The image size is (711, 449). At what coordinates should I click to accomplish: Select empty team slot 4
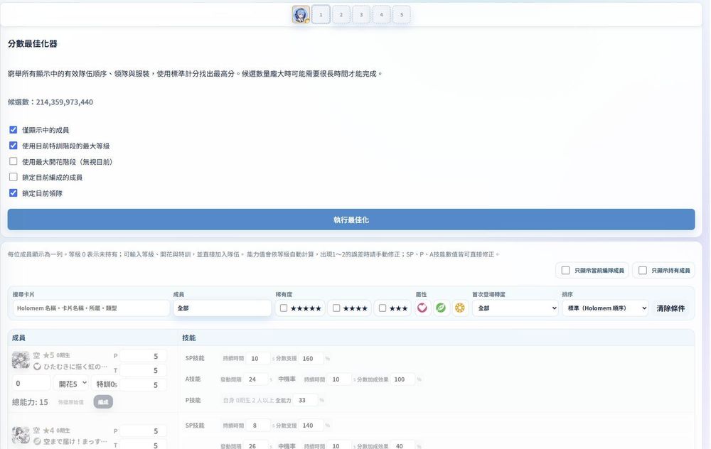pos(381,14)
